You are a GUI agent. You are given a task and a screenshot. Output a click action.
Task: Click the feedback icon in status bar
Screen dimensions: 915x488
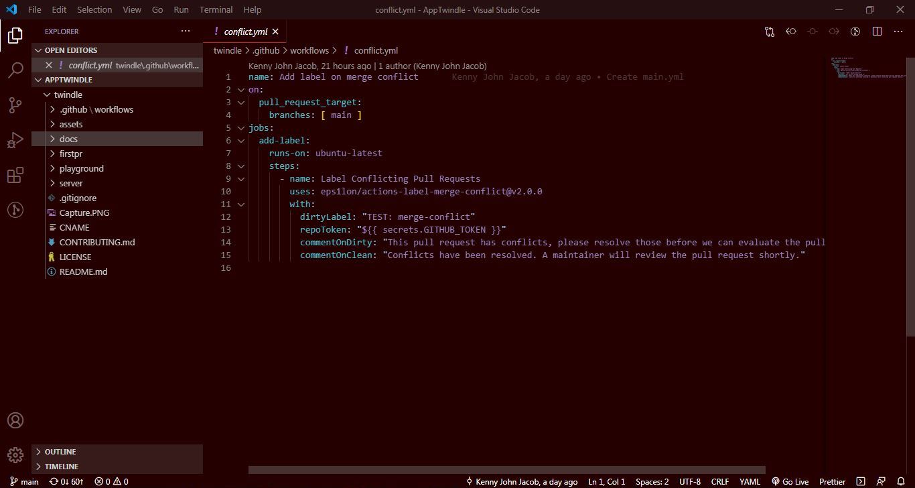[881, 481]
